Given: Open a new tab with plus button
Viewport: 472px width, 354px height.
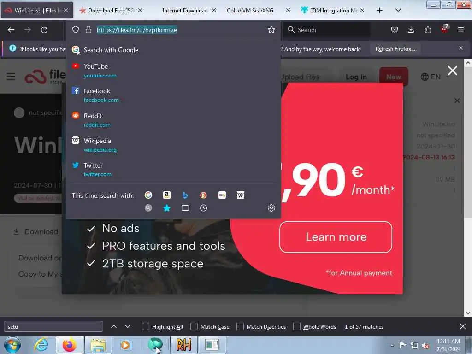Looking at the screenshot, I should click(380, 11).
